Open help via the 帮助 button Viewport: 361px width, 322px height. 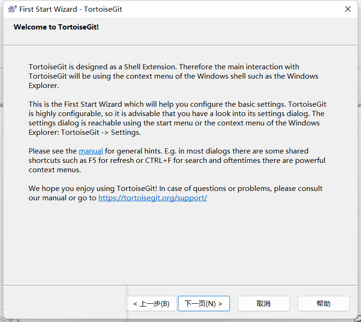[324, 304]
